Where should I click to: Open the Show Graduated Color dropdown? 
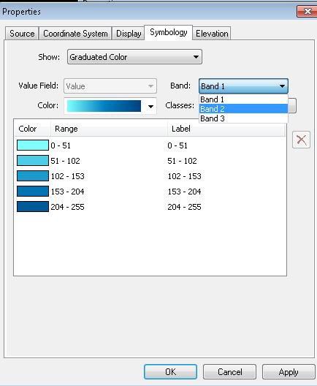(x=134, y=57)
